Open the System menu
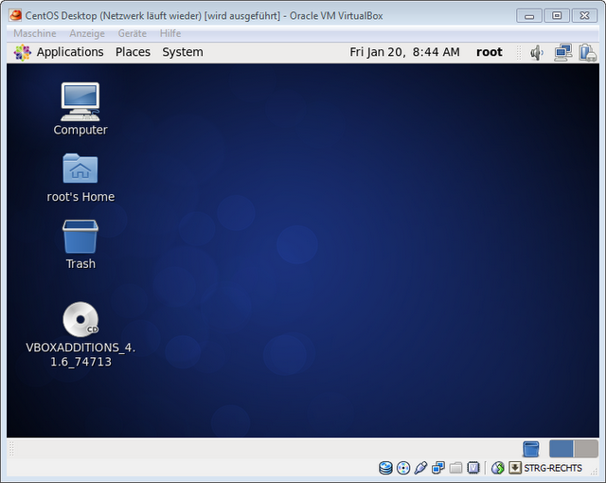The width and height of the screenshot is (606, 483). [x=182, y=52]
